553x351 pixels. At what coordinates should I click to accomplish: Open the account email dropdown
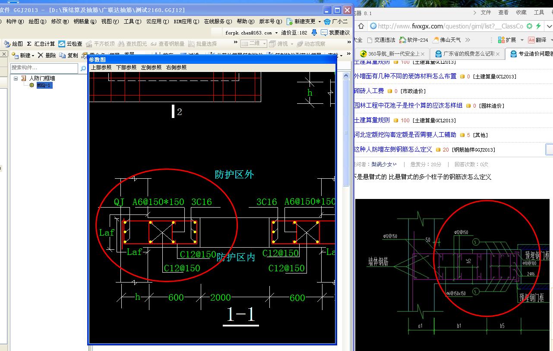pyautogui.click(x=276, y=33)
